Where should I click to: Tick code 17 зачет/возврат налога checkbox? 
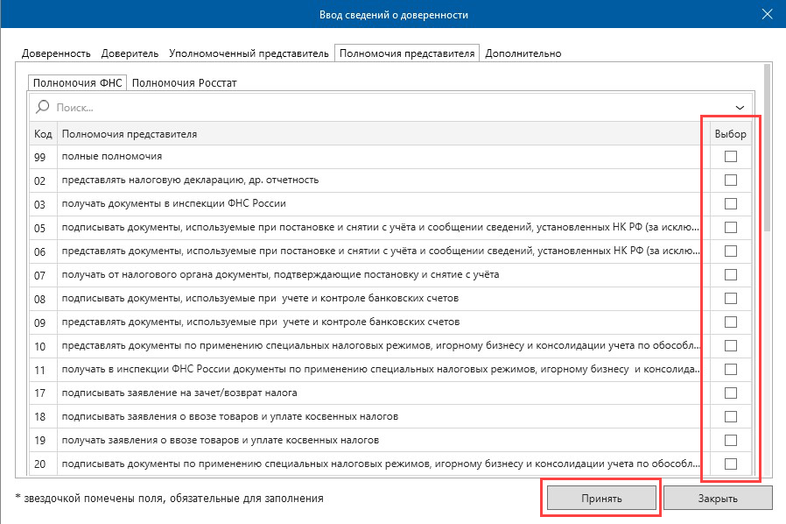coord(730,393)
